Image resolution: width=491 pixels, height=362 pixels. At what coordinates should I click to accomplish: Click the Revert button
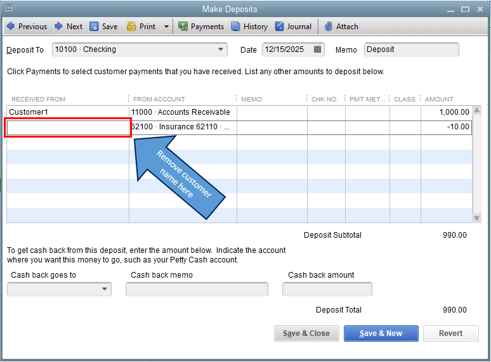pyautogui.click(x=450, y=333)
